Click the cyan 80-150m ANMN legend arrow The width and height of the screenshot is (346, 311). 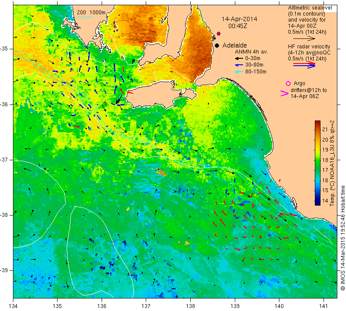pyautogui.click(x=239, y=72)
